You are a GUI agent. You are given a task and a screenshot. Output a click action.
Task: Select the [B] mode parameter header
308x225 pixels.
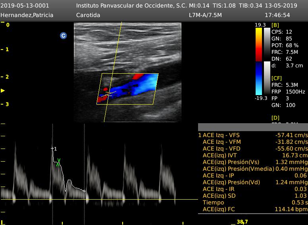click(275, 25)
